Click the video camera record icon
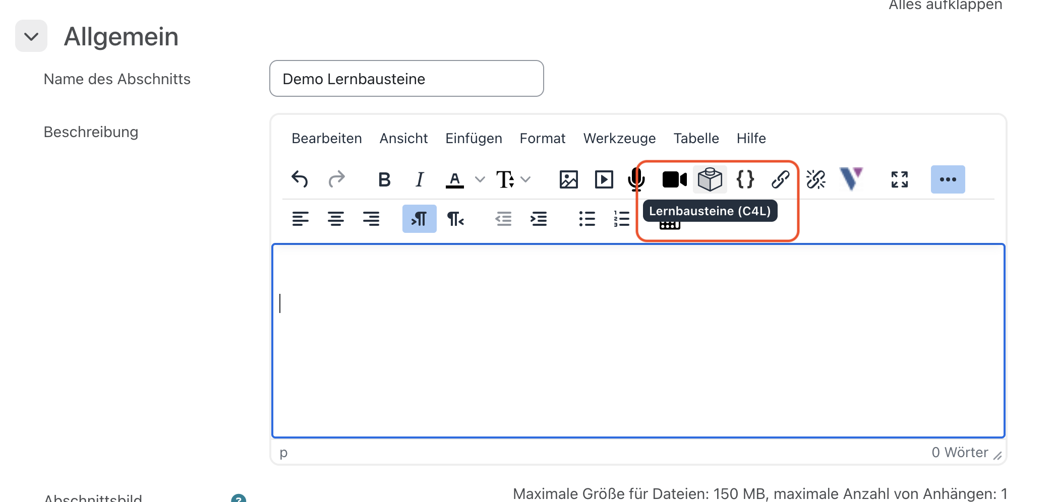Image resolution: width=1056 pixels, height=502 pixels. click(x=674, y=179)
